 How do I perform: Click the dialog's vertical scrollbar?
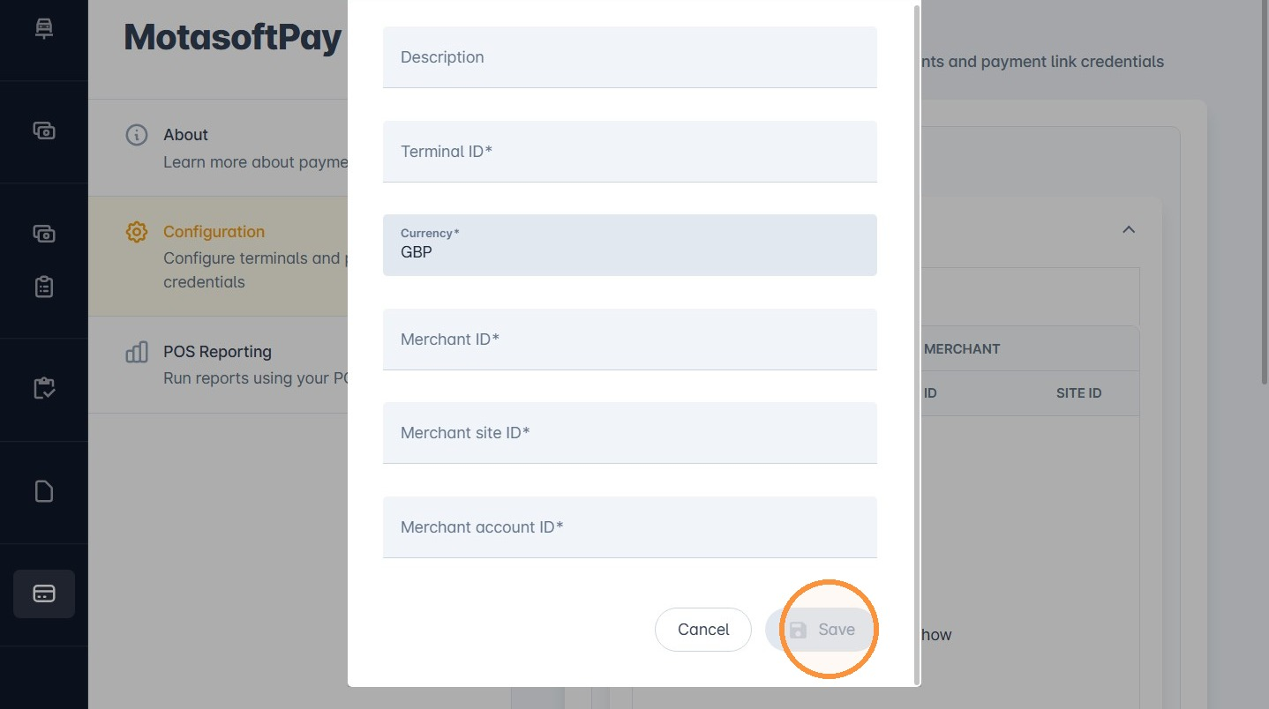tap(917, 342)
